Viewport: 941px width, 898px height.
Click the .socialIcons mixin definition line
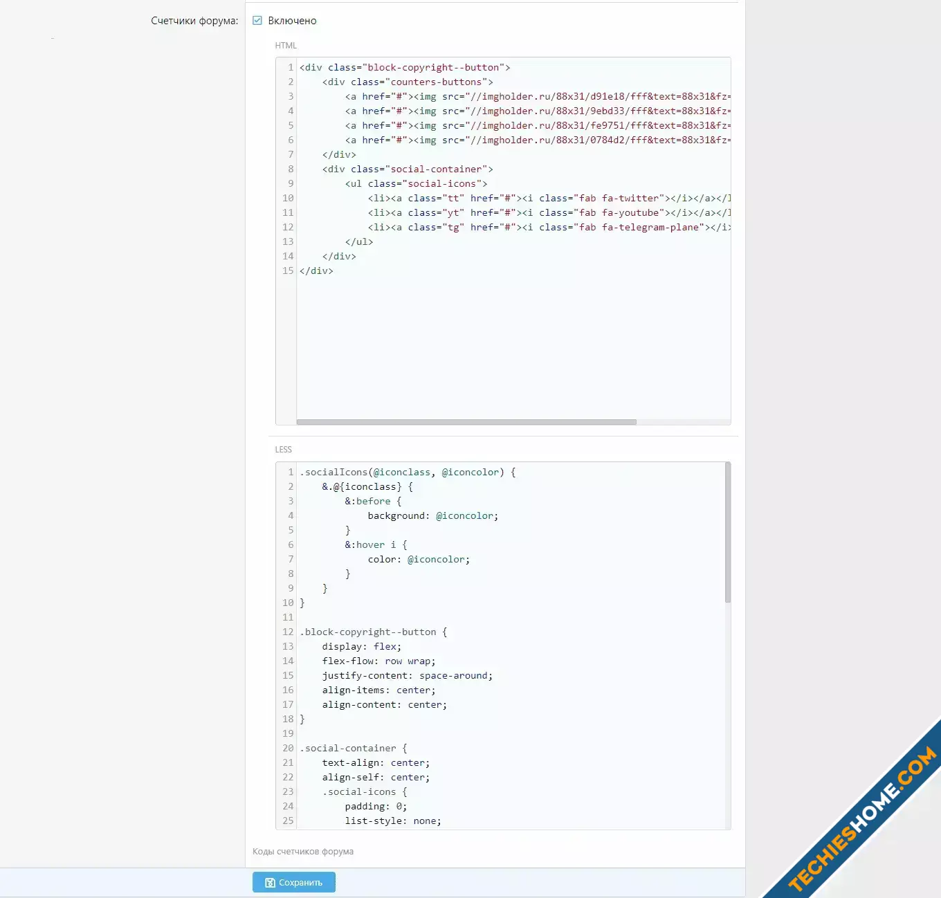[408, 472]
